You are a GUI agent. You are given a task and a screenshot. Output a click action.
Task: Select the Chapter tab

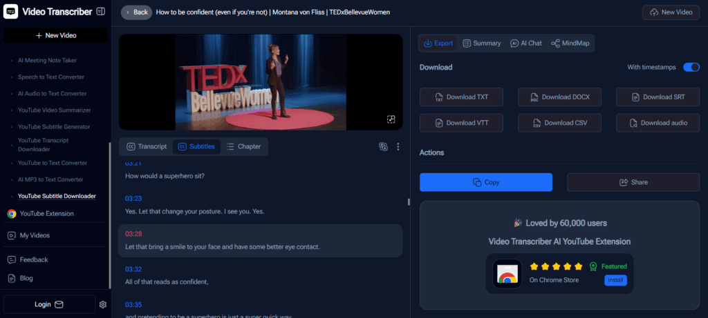point(244,146)
